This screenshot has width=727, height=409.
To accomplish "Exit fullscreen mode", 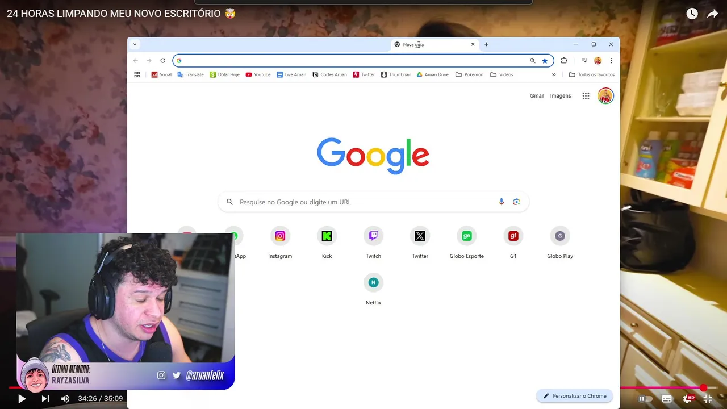I will pyautogui.click(x=708, y=399).
